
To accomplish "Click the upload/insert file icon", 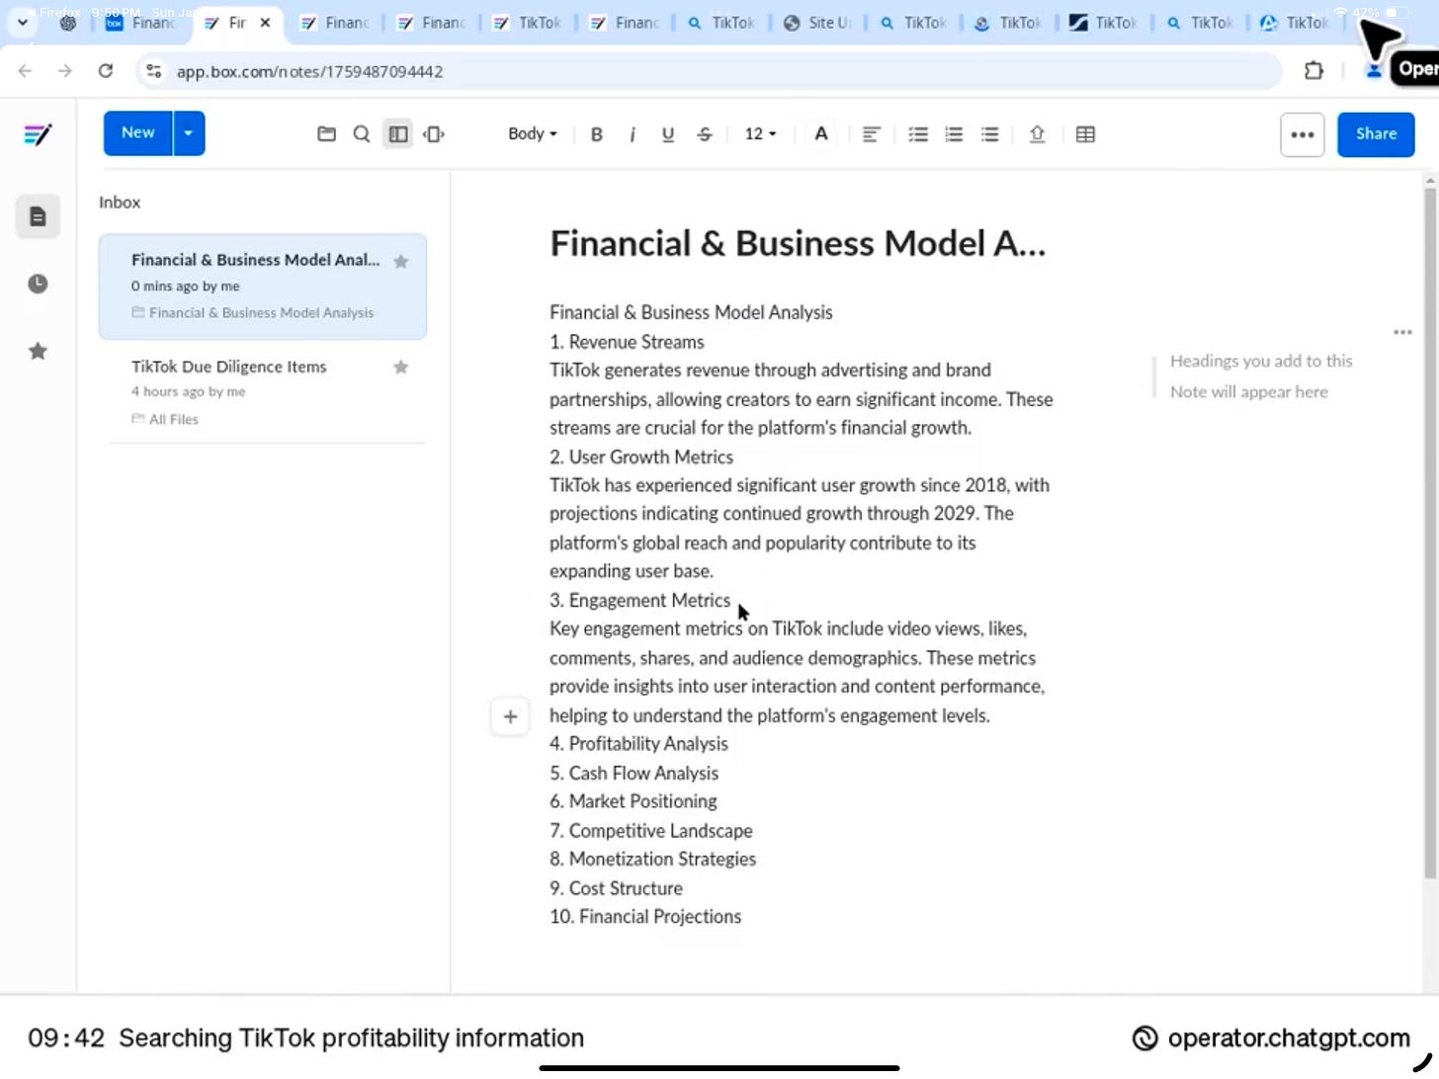I will pyautogui.click(x=1037, y=134).
